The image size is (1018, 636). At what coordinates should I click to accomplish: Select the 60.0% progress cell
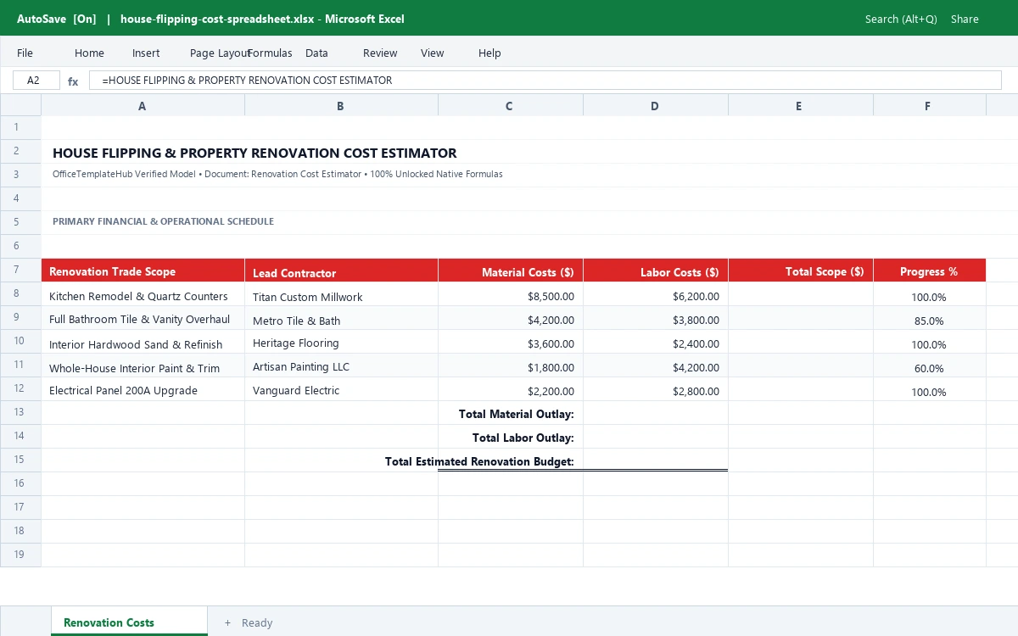pyautogui.click(x=929, y=365)
